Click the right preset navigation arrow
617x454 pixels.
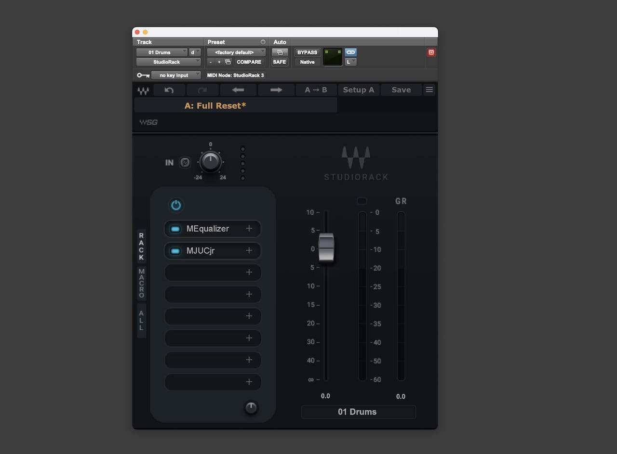[276, 90]
